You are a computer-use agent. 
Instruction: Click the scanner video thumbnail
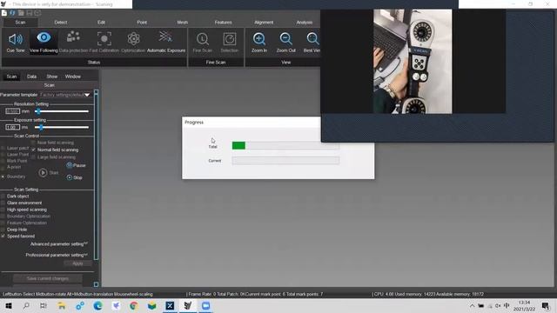pyautogui.click(x=413, y=62)
